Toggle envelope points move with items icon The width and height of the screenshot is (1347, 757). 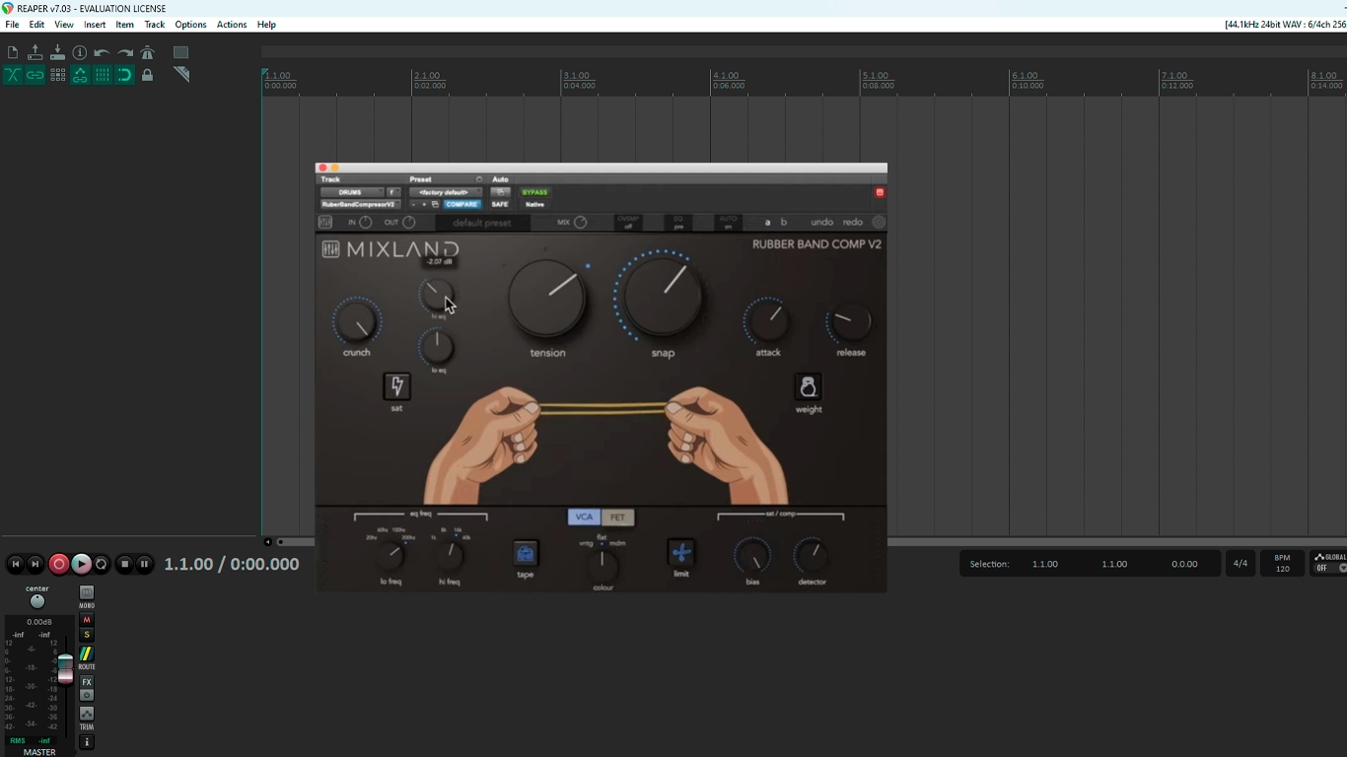click(x=80, y=75)
